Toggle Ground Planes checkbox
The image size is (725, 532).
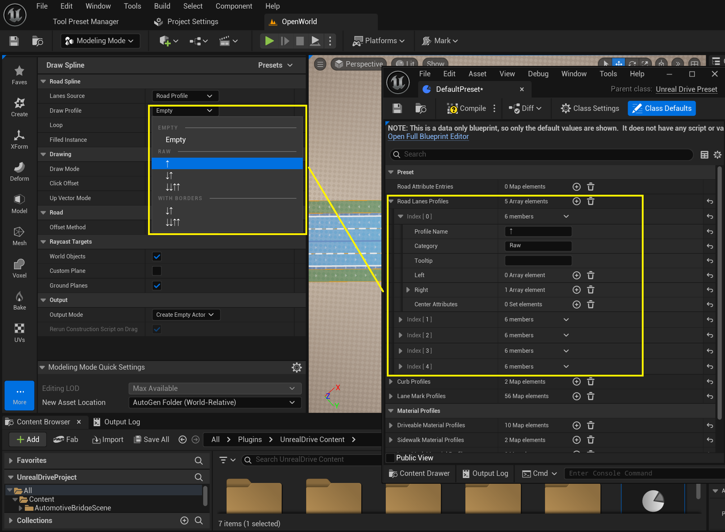pos(157,286)
